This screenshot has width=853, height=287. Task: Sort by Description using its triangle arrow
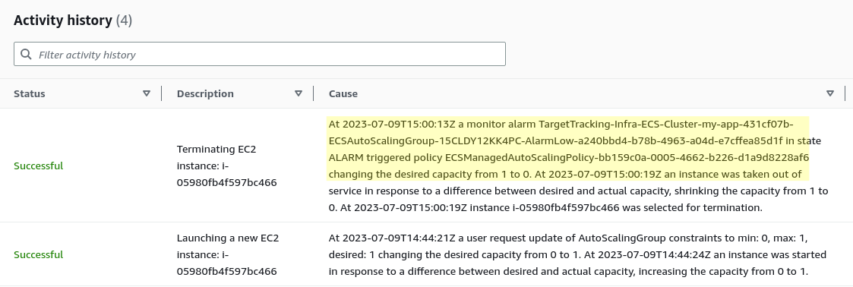(x=298, y=93)
